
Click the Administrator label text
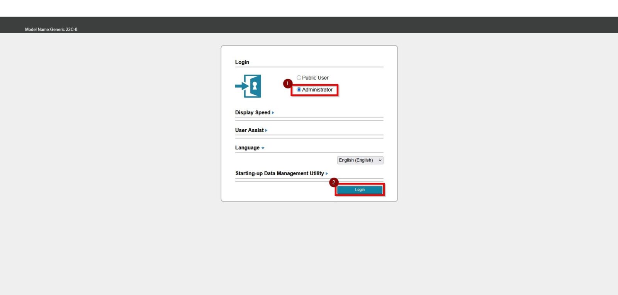tap(317, 90)
